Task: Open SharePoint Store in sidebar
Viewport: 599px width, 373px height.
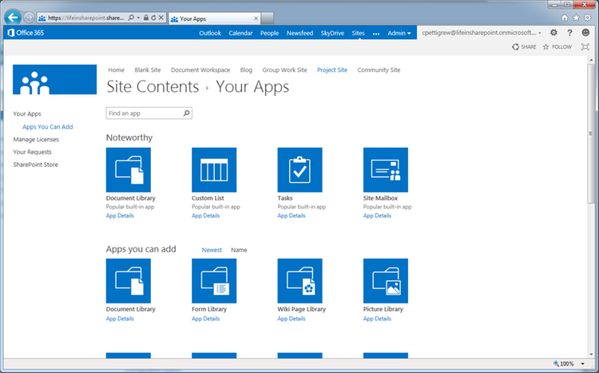Action: point(35,165)
